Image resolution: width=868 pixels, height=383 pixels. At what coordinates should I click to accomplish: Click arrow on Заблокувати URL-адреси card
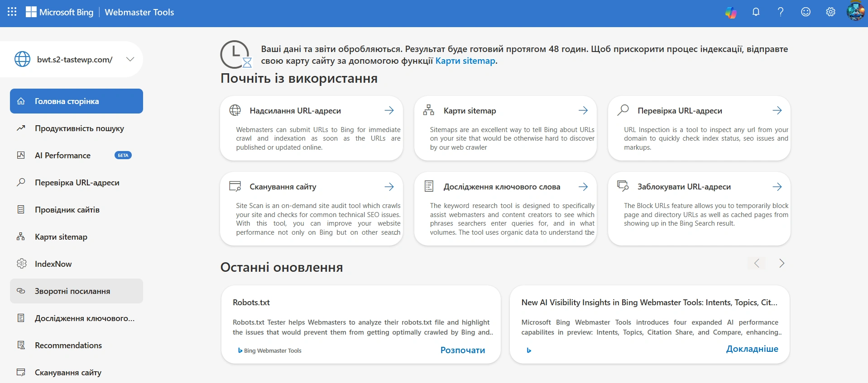(x=777, y=186)
